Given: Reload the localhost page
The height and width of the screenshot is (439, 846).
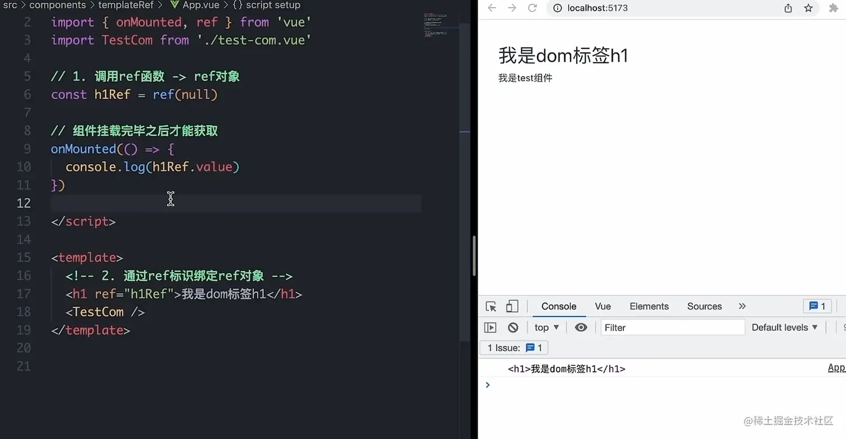Looking at the screenshot, I should pos(532,8).
